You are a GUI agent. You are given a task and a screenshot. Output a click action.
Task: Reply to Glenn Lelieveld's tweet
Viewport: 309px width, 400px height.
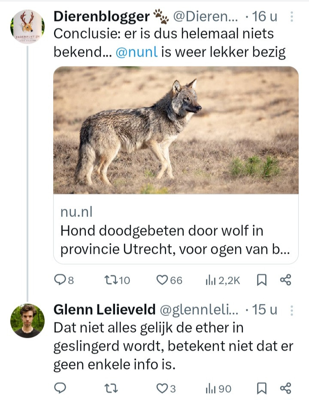tap(60, 388)
